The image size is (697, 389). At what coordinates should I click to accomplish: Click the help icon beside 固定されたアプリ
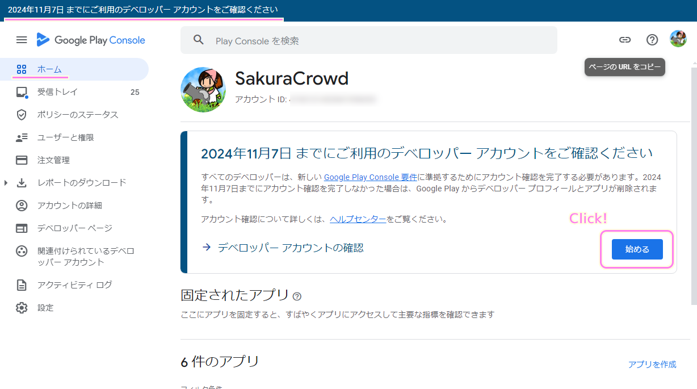click(x=297, y=296)
